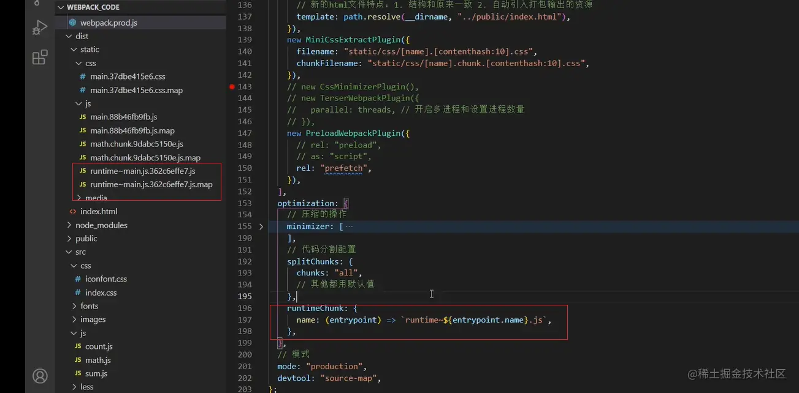Collapse the WEBPACK_CODE explorer section
Viewport: 799px width, 393px height.
[61, 7]
